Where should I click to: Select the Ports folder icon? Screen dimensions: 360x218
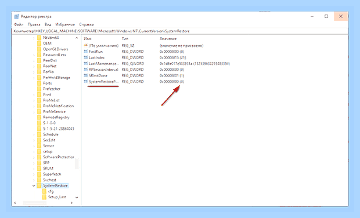point(39,83)
